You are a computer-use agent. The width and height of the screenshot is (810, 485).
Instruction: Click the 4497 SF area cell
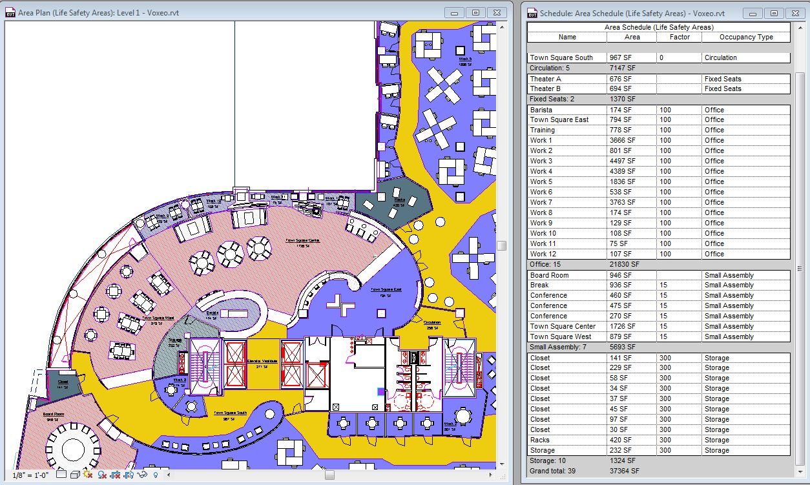point(632,161)
